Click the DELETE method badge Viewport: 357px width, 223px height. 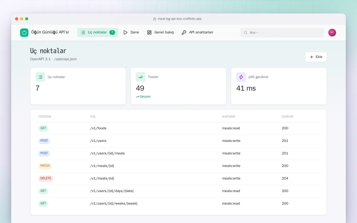click(46, 178)
